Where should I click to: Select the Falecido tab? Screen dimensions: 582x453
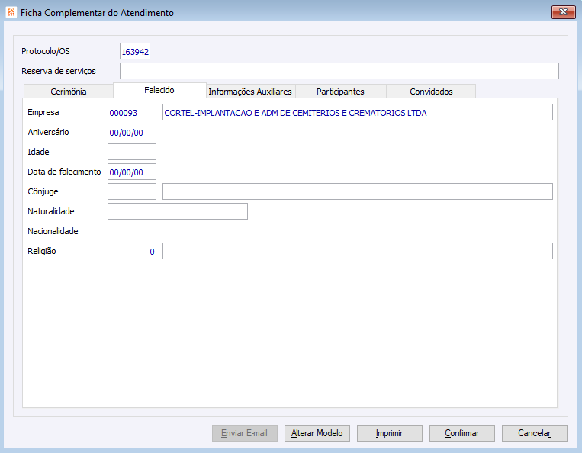159,90
